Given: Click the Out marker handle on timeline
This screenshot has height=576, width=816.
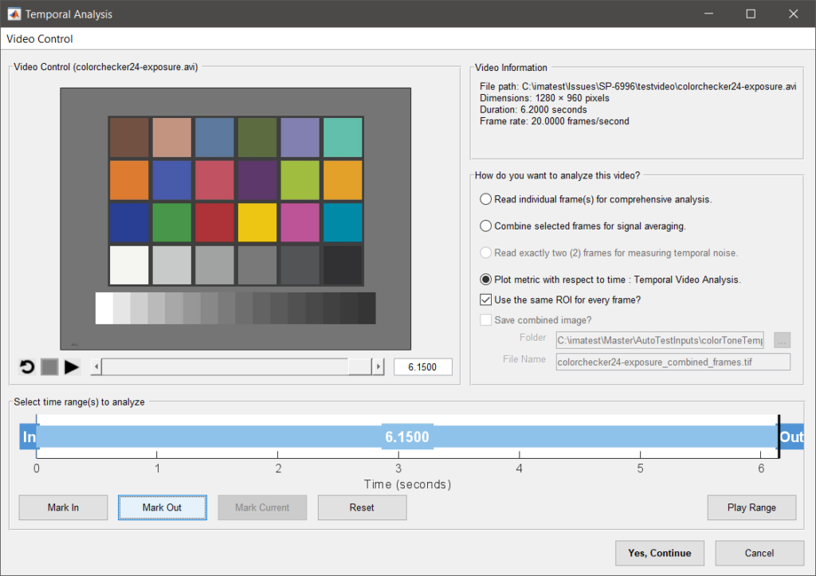Looking at the screenshot, I should (791, 437).
